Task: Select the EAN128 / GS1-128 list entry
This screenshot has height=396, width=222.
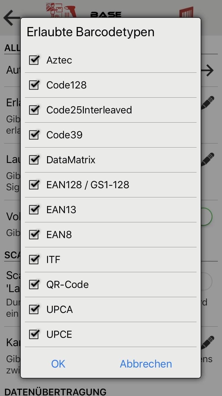Action: point(111,185)
